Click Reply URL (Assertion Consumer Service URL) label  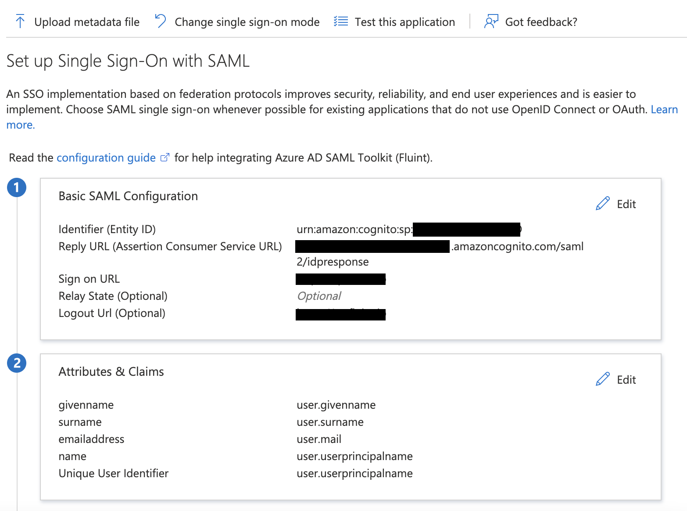[x=170, y=246]
